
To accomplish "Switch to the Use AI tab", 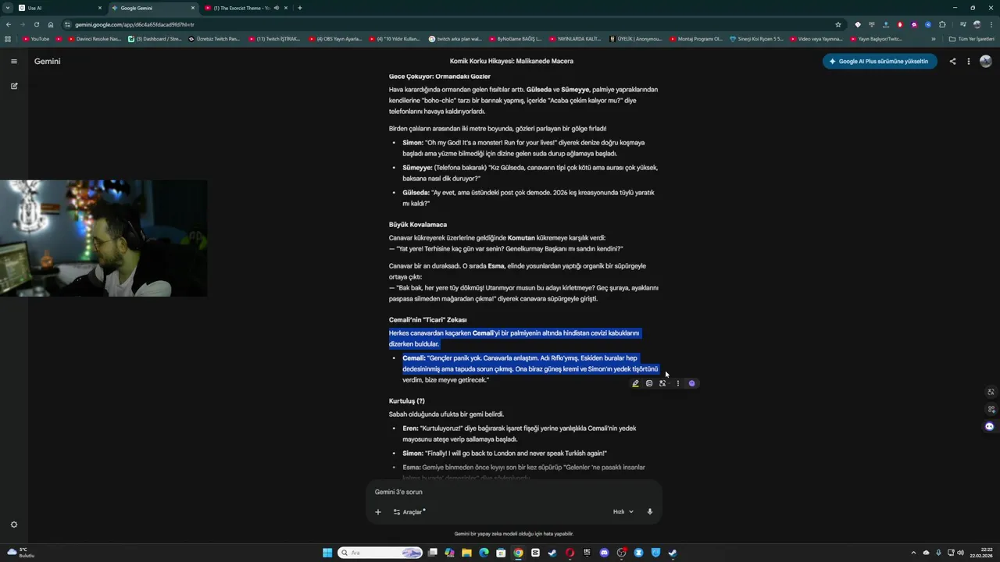I will click(x=60, y=8).
